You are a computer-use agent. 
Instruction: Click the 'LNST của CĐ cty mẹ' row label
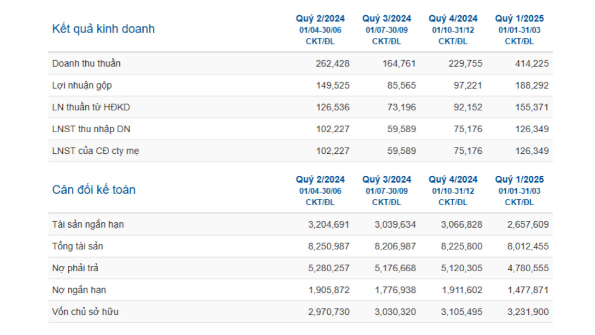(95, 151)
